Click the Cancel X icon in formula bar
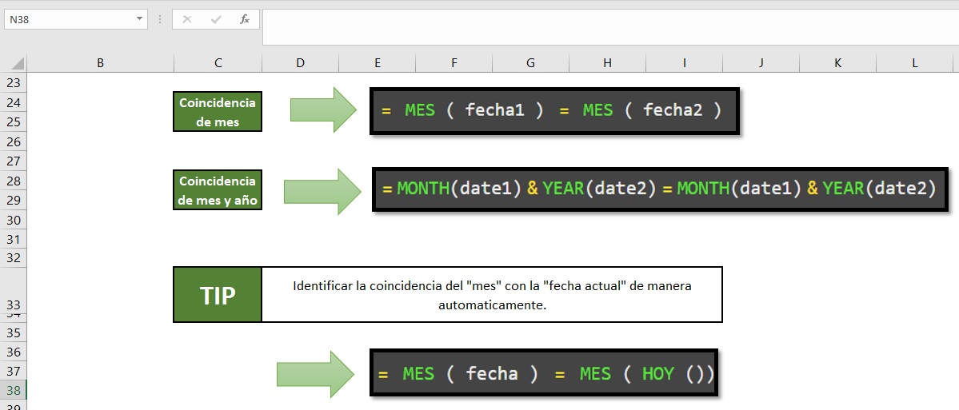Screen dimensions: 959x410 [187, 19]
